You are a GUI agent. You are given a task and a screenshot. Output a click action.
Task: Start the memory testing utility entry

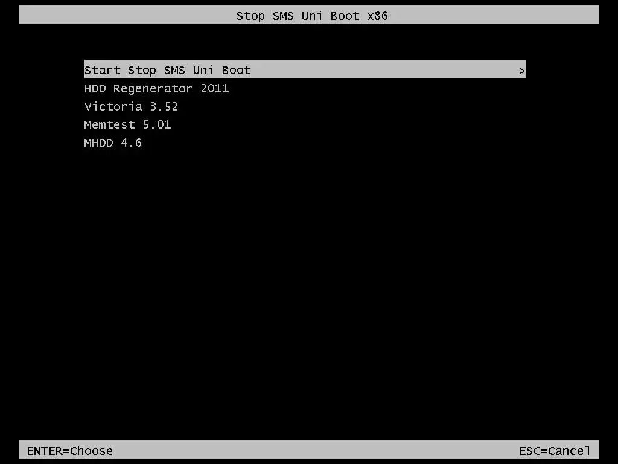coord(128,124)
